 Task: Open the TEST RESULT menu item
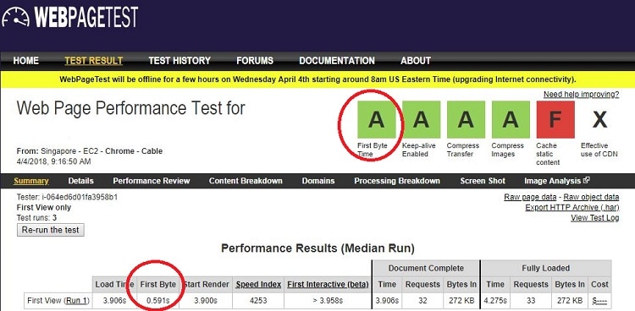pos(93,61)
